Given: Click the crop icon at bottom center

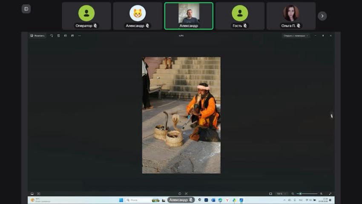Looking at the screenshot, I should click(x=186, y=194).
